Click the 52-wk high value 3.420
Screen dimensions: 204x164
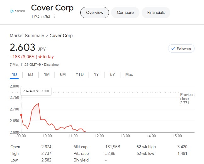(x=182, y=147)
